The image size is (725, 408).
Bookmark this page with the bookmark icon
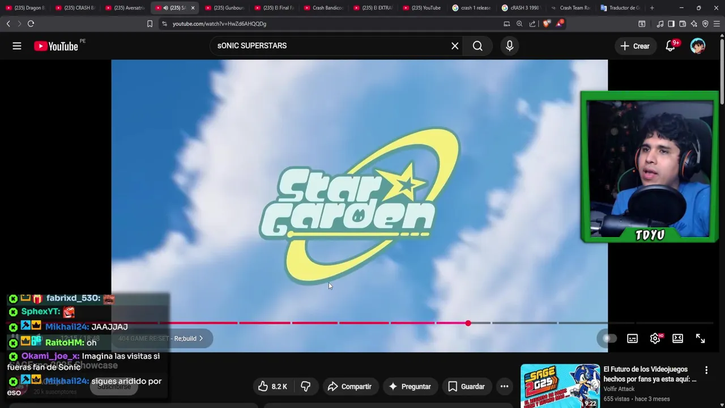(150, 24)
